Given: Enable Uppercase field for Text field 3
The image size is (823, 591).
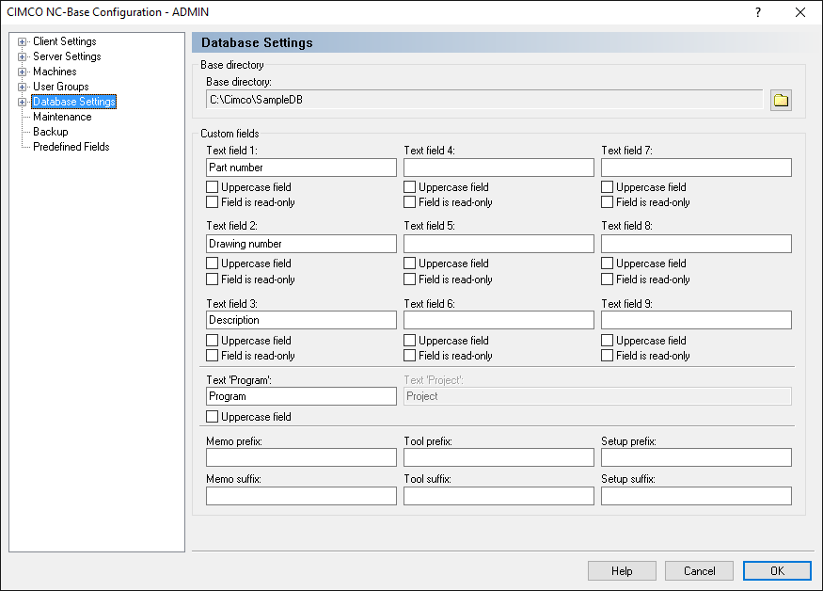Looking at the screenshot, I should [212, 341].
